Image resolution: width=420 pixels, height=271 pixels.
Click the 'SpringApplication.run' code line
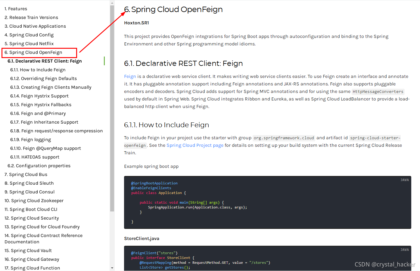point(198,207)
